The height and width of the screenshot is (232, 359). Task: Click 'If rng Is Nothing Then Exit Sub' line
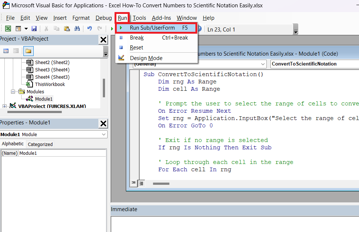215,147
